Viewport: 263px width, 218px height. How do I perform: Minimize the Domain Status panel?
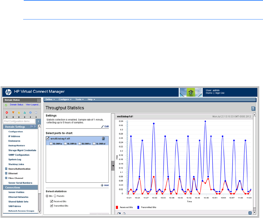pos(39,100)
